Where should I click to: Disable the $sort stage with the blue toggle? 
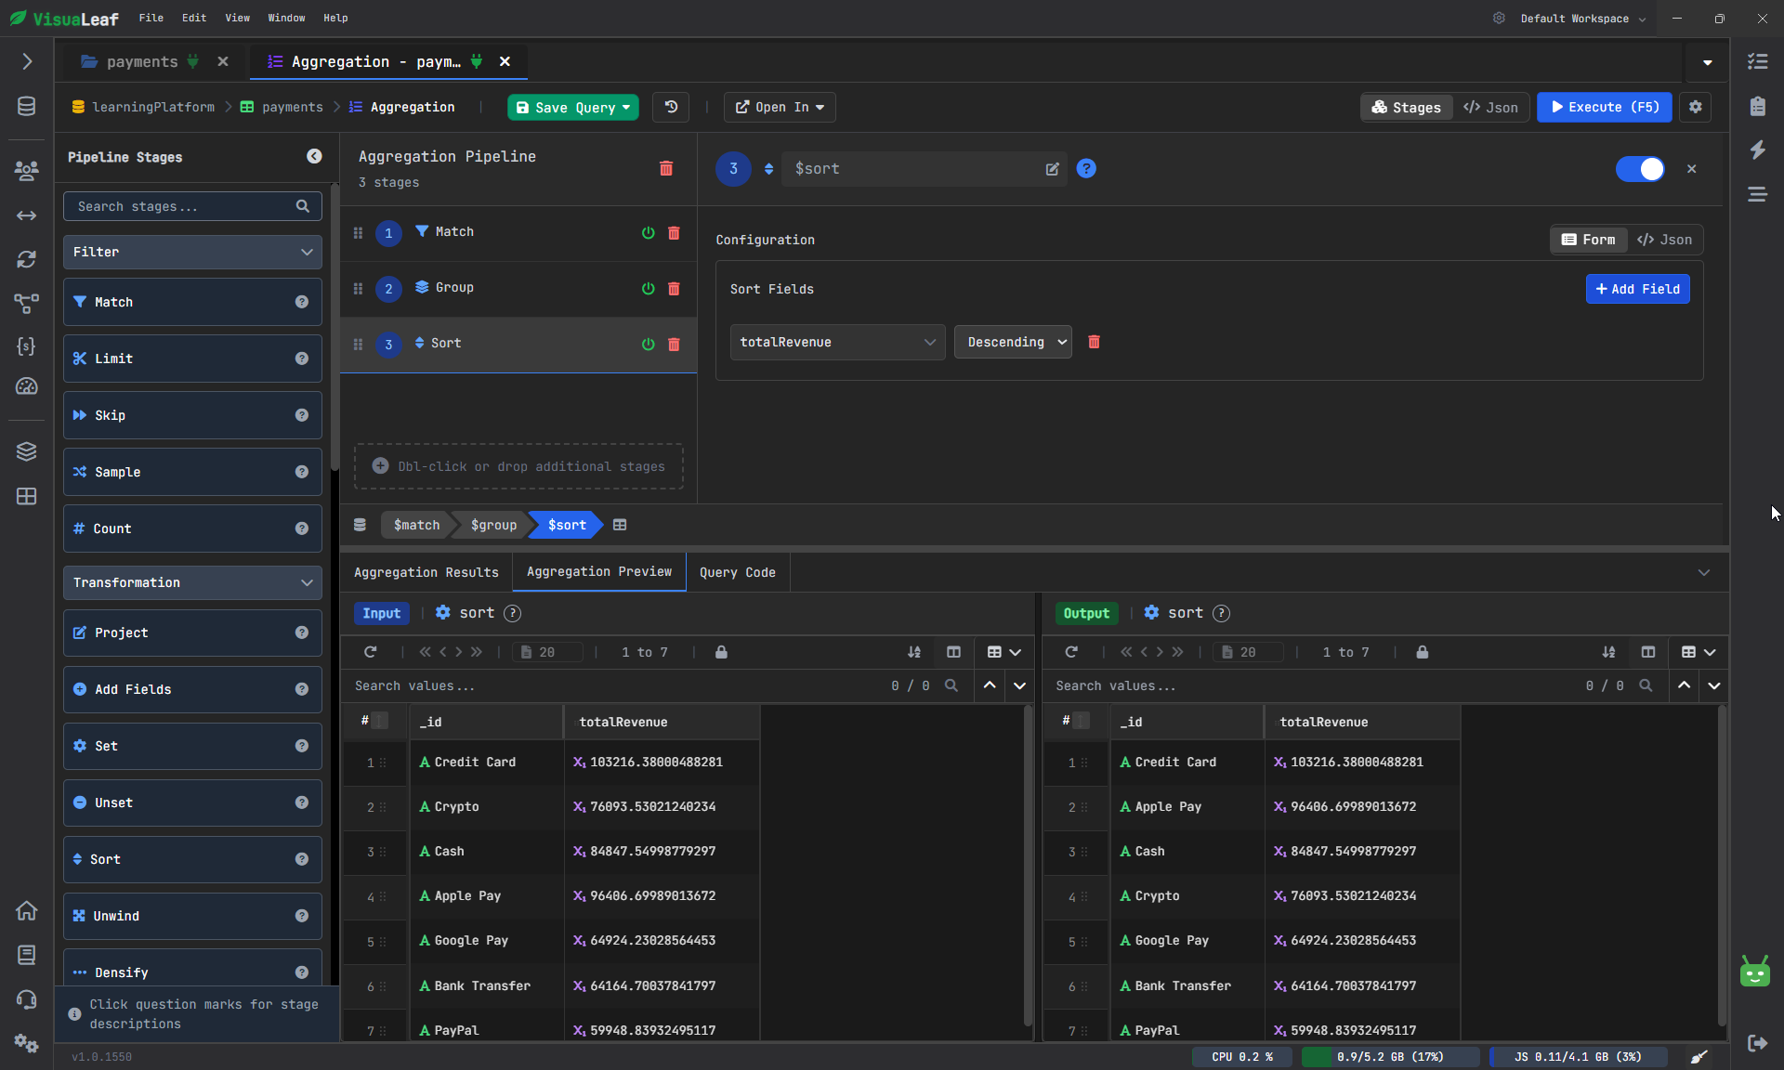(1640, 169)
